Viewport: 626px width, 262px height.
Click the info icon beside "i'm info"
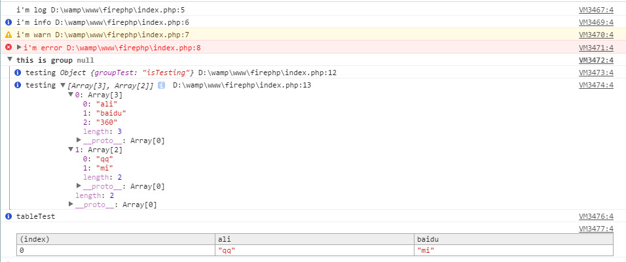[x=9, y=22]
